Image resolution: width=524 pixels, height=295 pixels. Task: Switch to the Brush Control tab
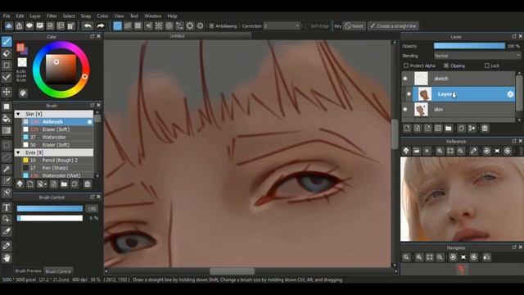click(x=58, y=271)
